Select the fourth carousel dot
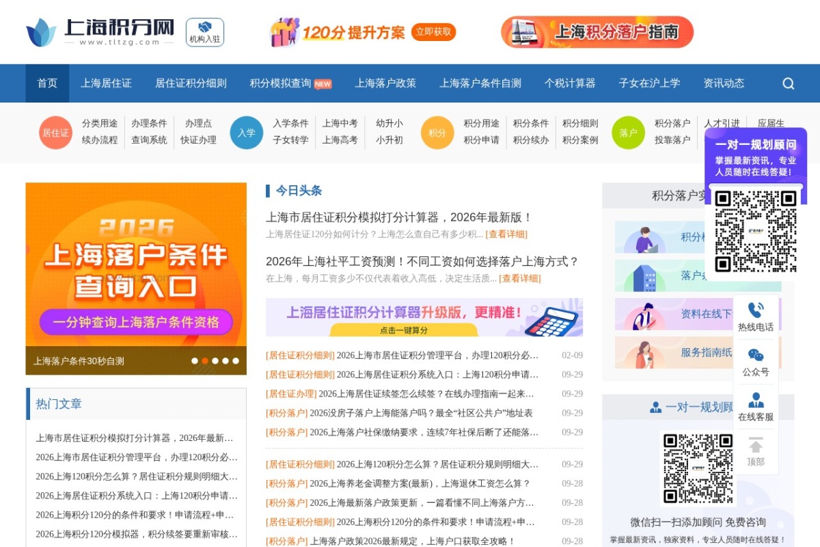Image resolution: width=820 pixels, height=547 pixels. click(x=225, y=361)
